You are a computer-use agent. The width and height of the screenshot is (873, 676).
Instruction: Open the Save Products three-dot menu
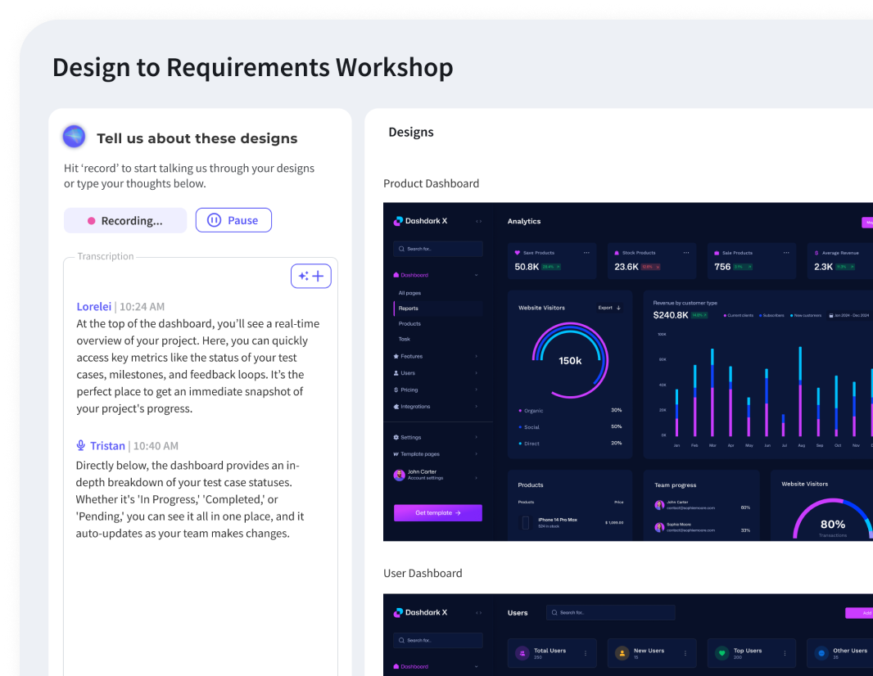586,253
